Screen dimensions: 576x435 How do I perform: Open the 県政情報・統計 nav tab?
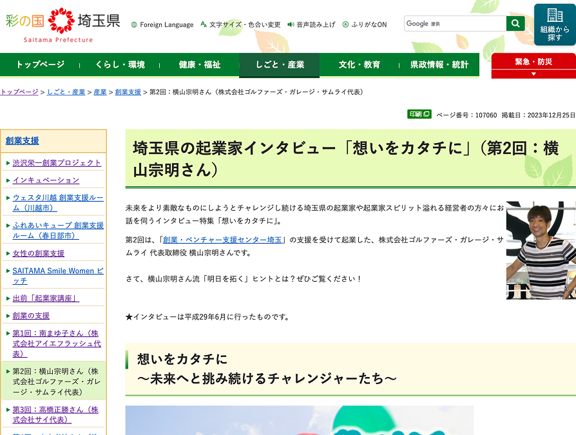[x=439, y=64]
